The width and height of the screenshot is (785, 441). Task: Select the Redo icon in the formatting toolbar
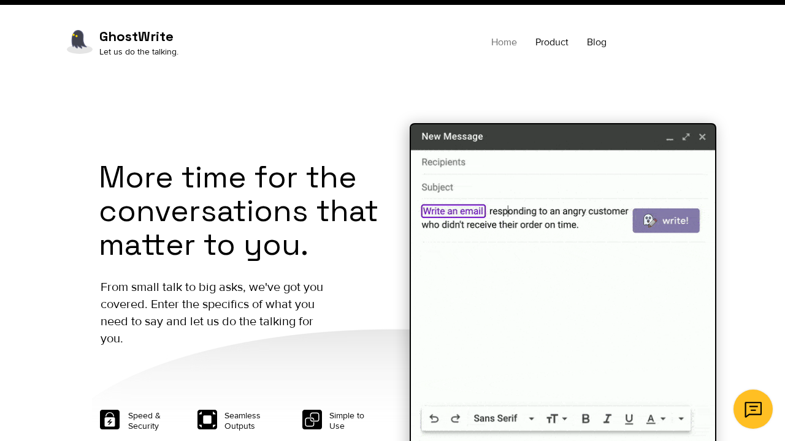pyautogui.click(x=456, y=418)
